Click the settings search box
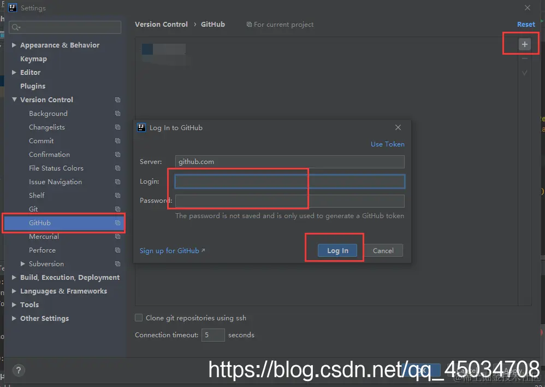This screenshot has width=545, height=387. pyautogui.click(x=65, y=27)
